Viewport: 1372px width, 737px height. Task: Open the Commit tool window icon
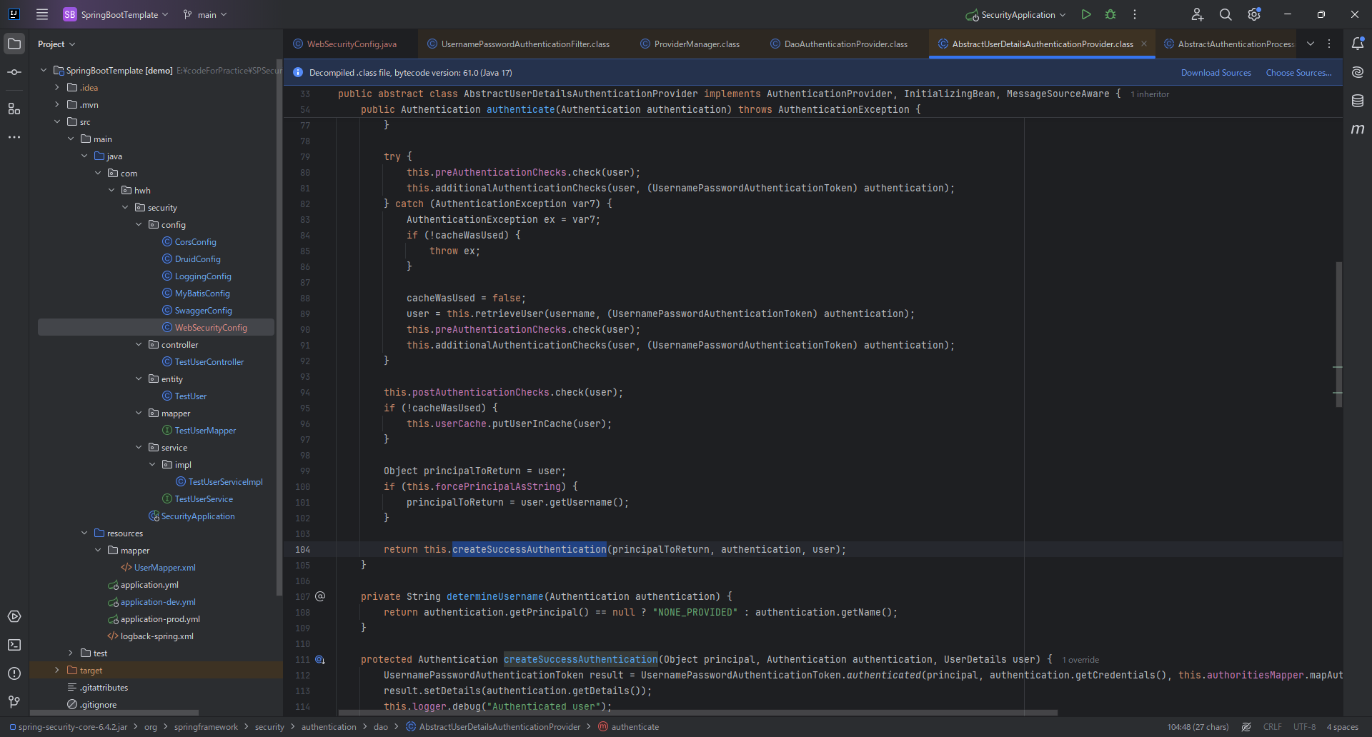(x=14, y=72)
